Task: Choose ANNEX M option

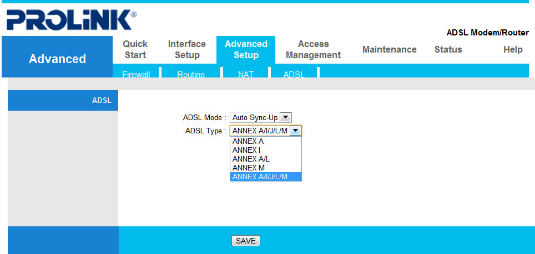Action: coord(265,168)
